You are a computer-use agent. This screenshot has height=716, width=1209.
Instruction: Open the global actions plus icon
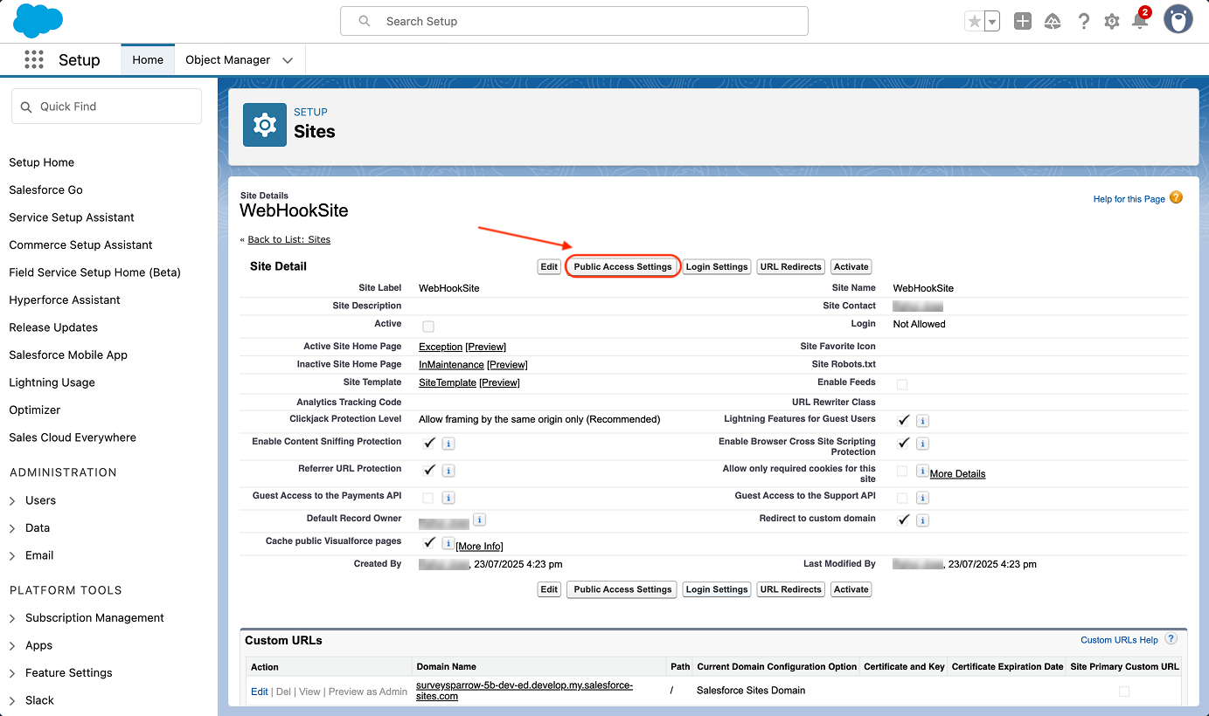1022,22
